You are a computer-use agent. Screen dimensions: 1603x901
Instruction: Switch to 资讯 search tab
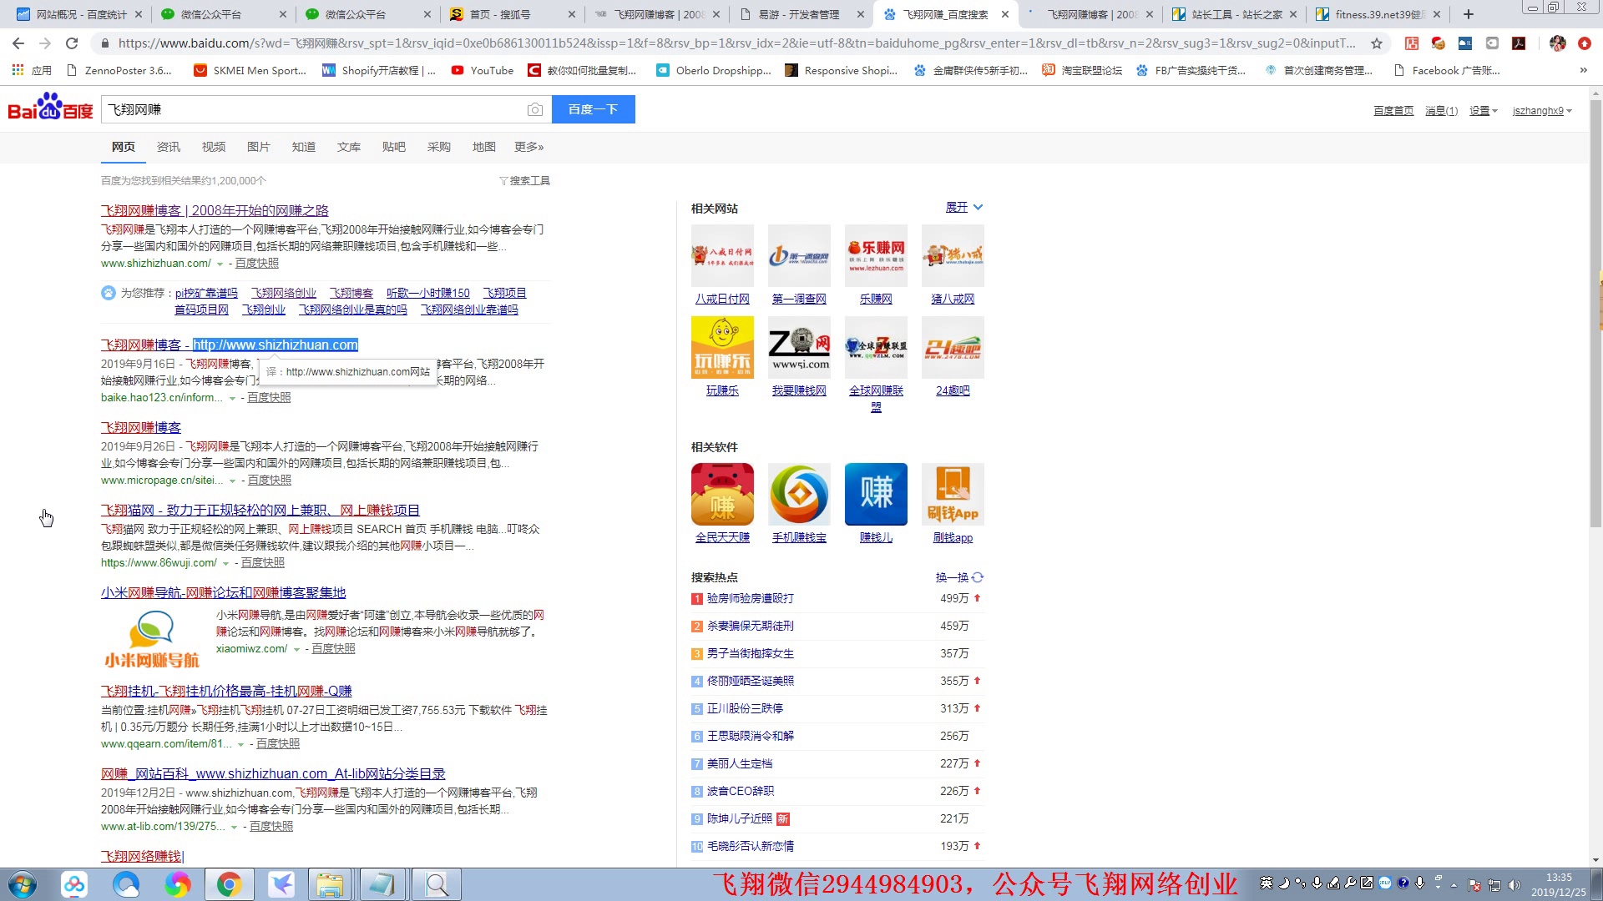pos(169,147)
